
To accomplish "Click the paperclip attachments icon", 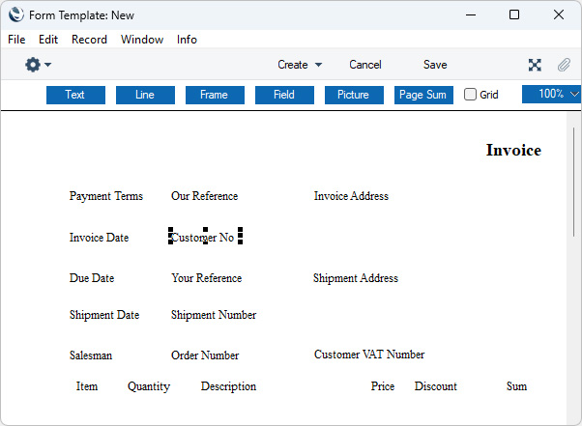I will (x=564, y=65).
